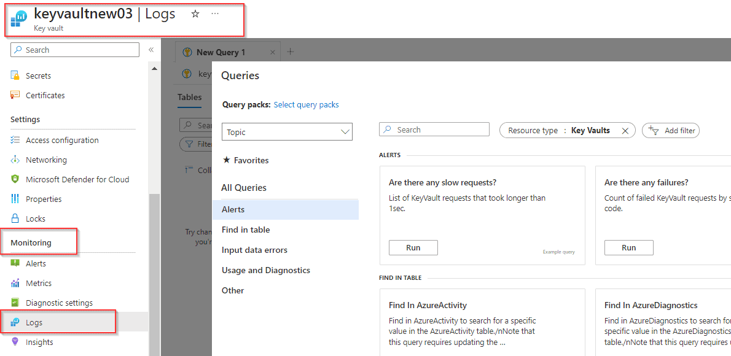Open the Secrets section
The width and height of the screenshot is (731, 356).
coord(38,75)
